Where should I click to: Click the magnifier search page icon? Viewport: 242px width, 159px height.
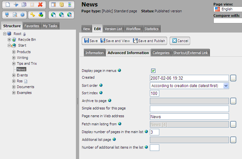15,15
